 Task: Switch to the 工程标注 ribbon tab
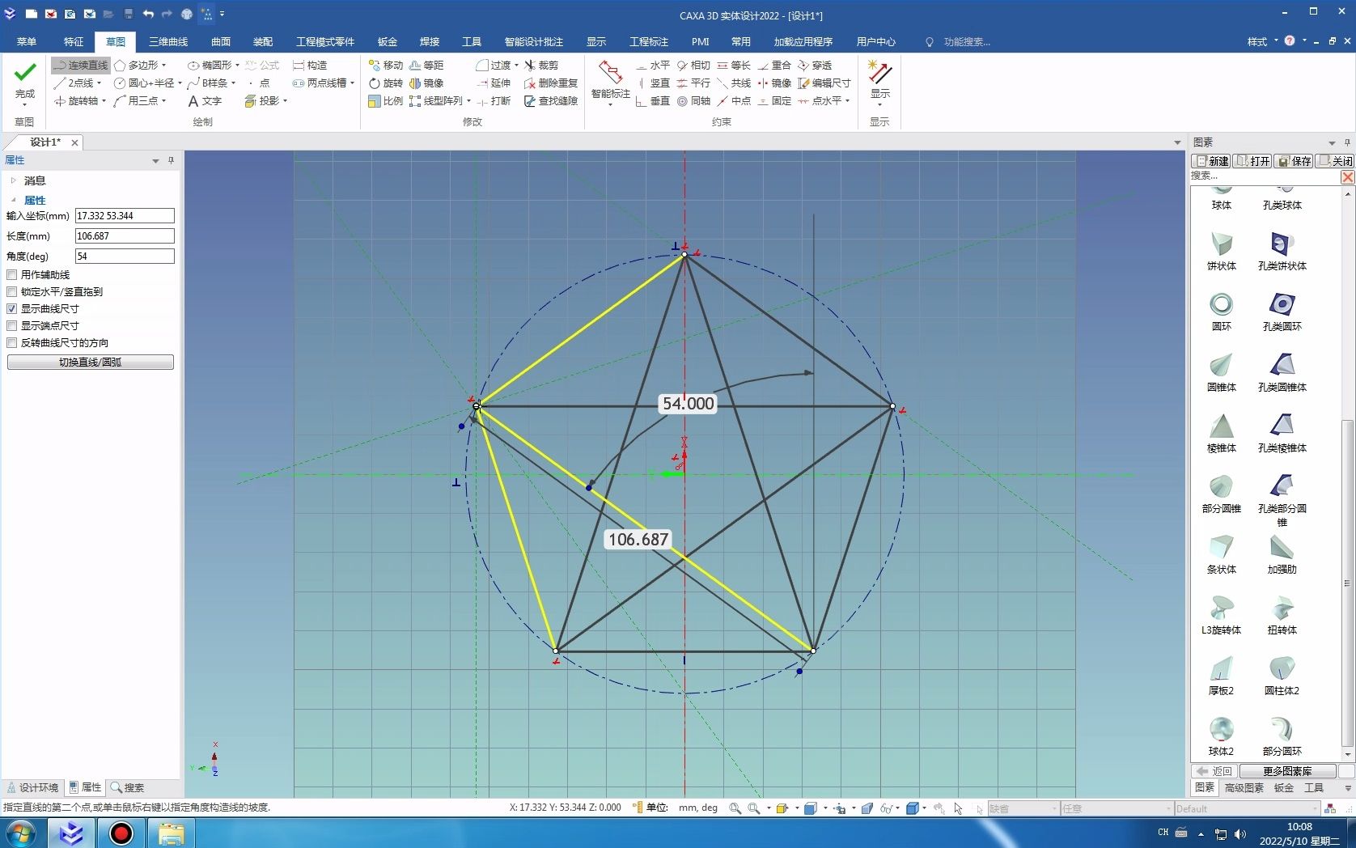point(649,41)
